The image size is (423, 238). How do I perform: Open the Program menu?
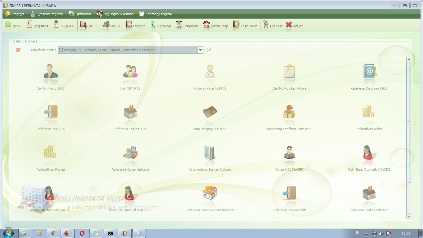(x=15, y=14)
